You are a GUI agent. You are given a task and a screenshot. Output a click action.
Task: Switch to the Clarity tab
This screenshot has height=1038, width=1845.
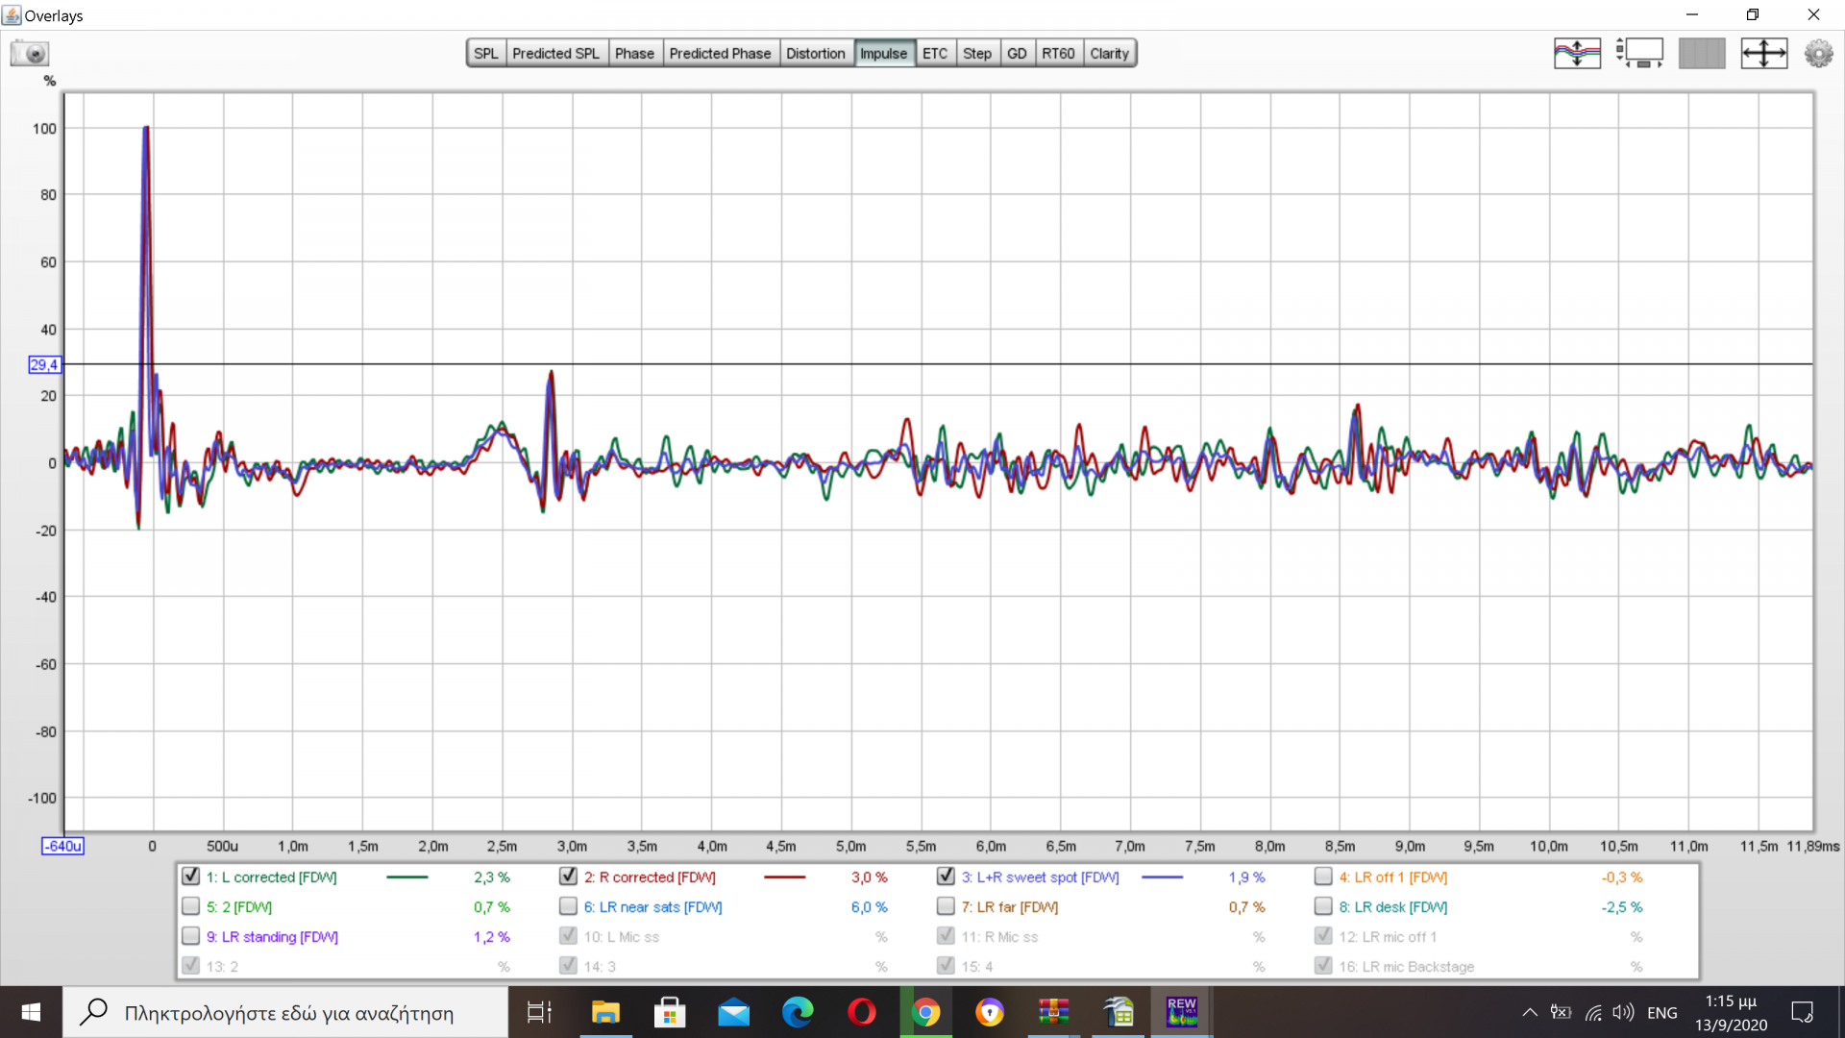pyautogui.click(x=1109, y=53)
